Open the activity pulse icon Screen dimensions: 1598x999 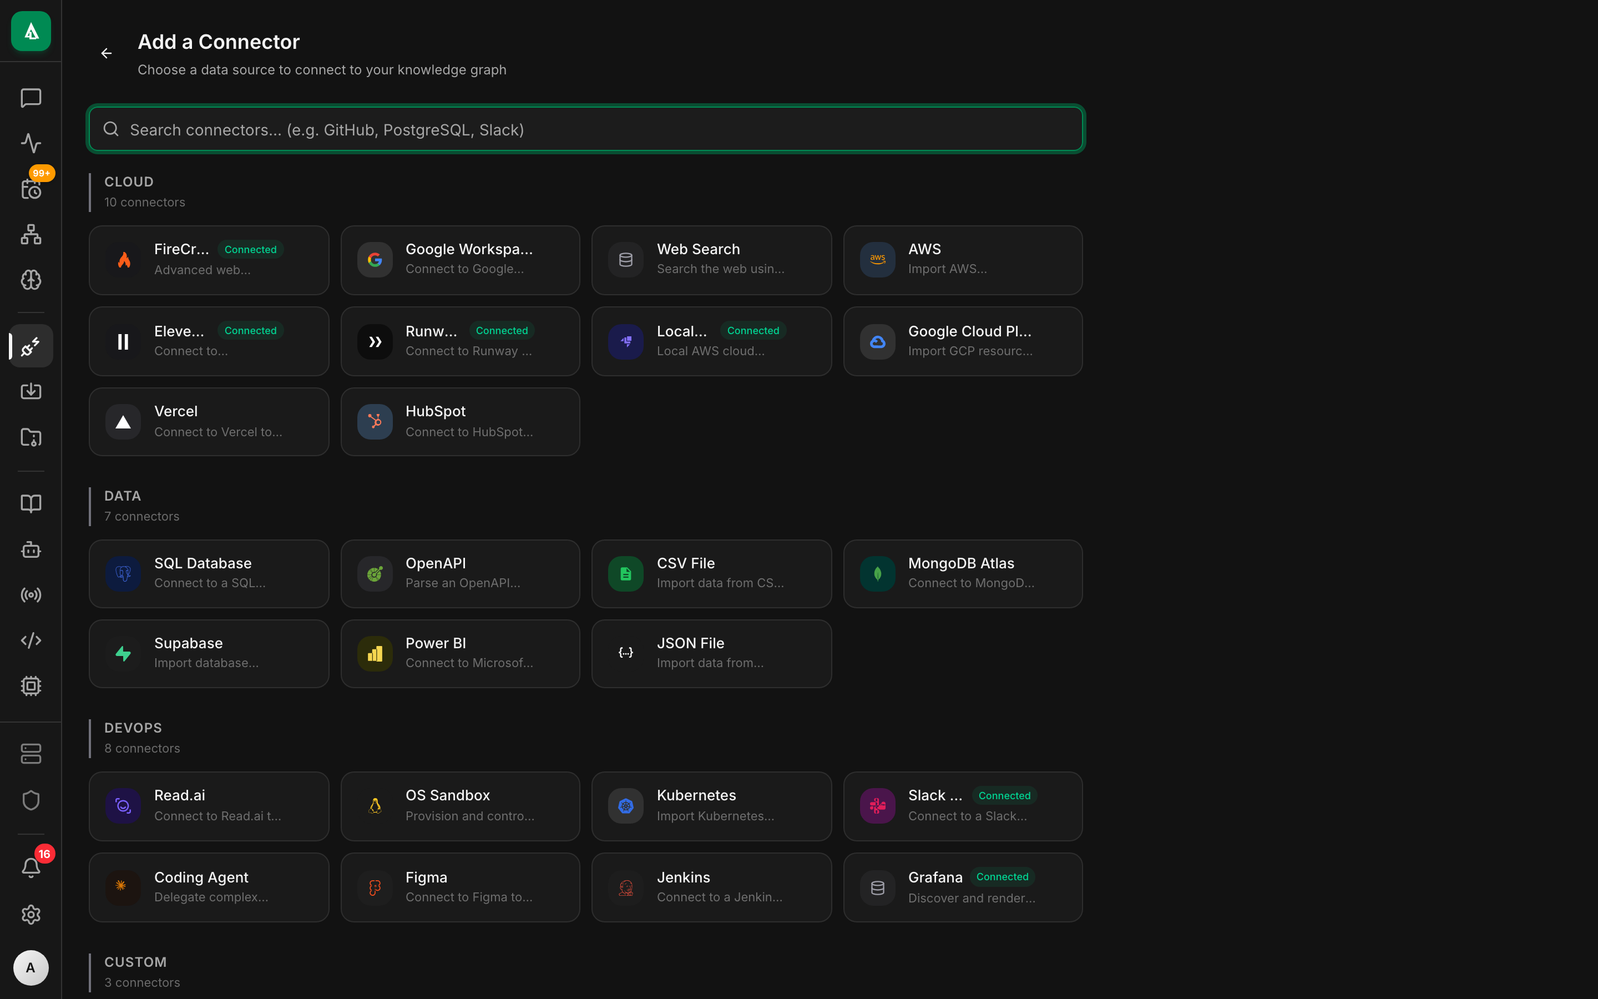click(31, 143)
